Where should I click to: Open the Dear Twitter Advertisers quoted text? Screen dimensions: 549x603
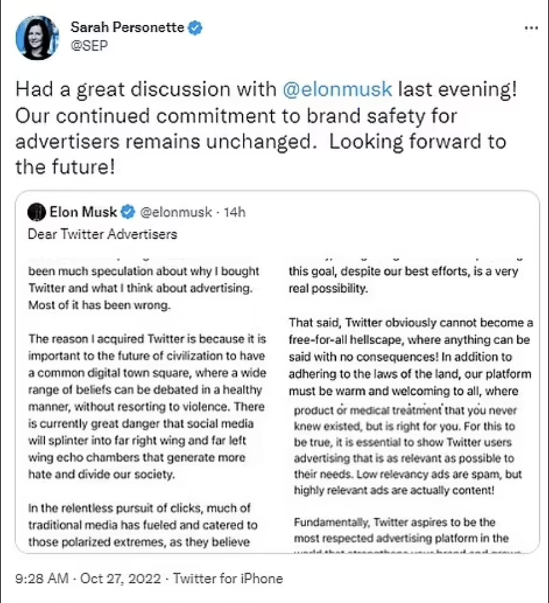click(102, 234)
